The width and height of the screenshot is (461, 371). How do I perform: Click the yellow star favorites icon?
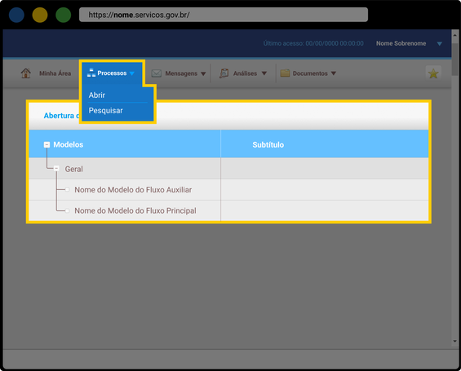(x=433, y=73)
